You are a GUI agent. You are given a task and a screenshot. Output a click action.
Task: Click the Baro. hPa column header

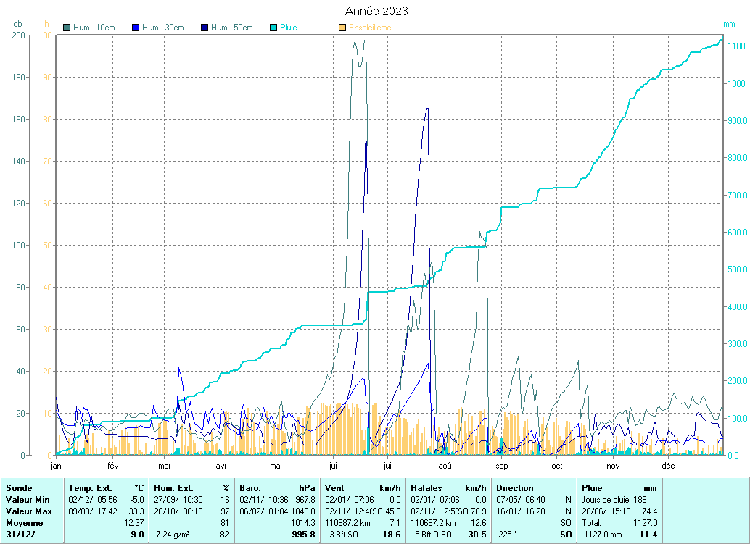[277, 488]
